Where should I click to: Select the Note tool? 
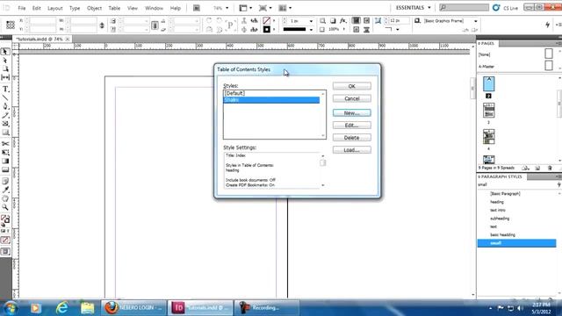pyautogui.click(x=5, y=182)
